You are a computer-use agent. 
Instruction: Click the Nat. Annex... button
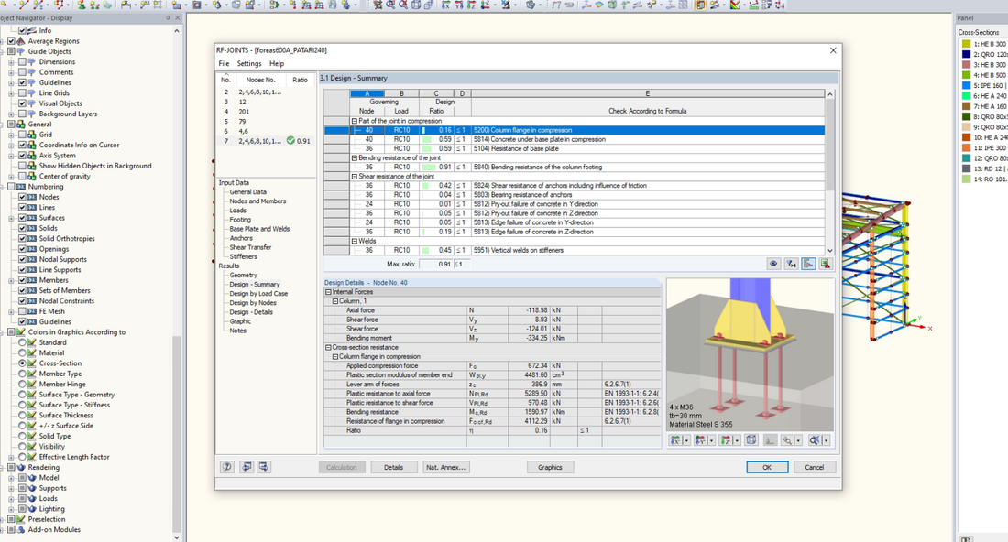[447, 467]
